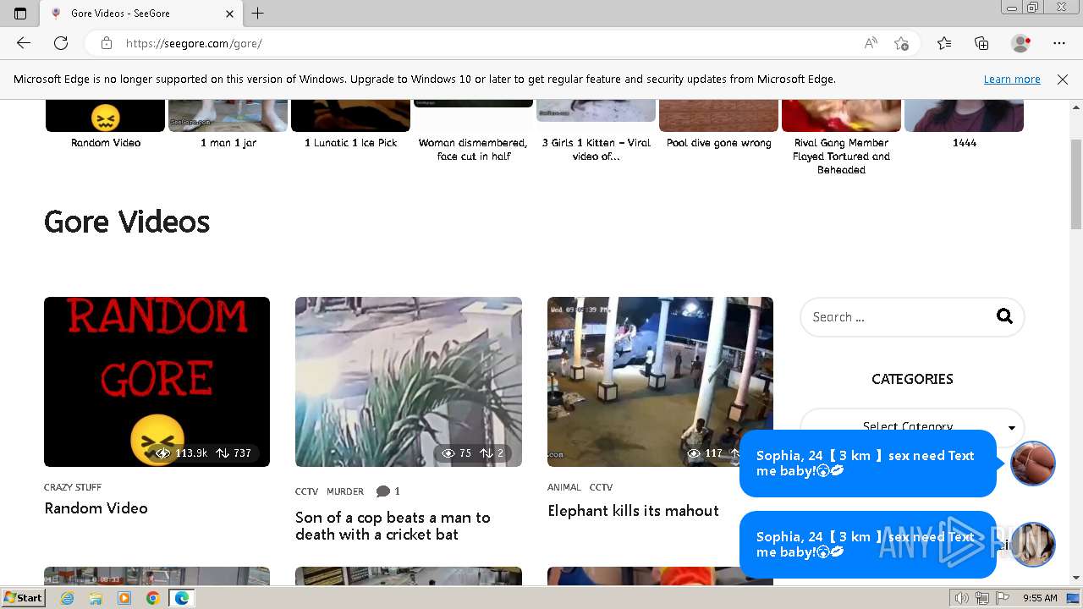Open the CCTV tag on Elephant post
The width and height of the screenshot is (1083, 609).
(601, 487)
